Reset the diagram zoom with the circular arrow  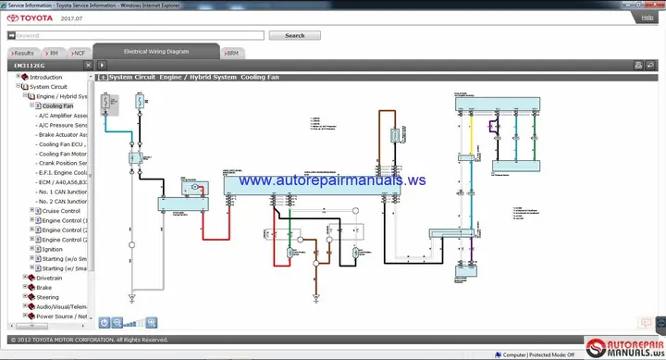coord(104,323)
